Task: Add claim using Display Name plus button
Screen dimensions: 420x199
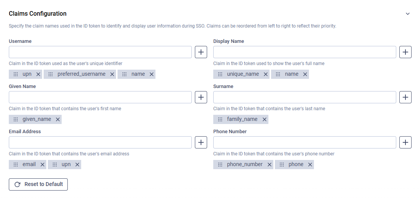Action: pyautogui.click(x=405, y=52)
